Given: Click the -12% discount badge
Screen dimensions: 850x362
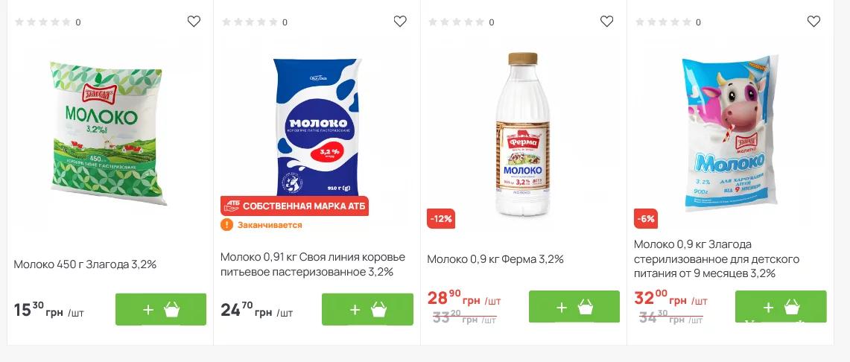Looking at the screenshot, I should [441, 219].
